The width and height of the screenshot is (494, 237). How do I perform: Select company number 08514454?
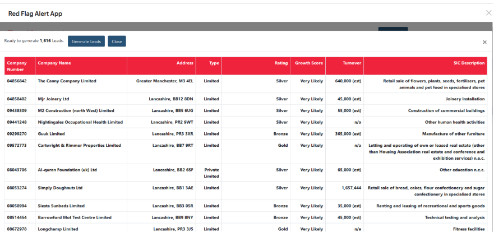[x=17, y=217]
